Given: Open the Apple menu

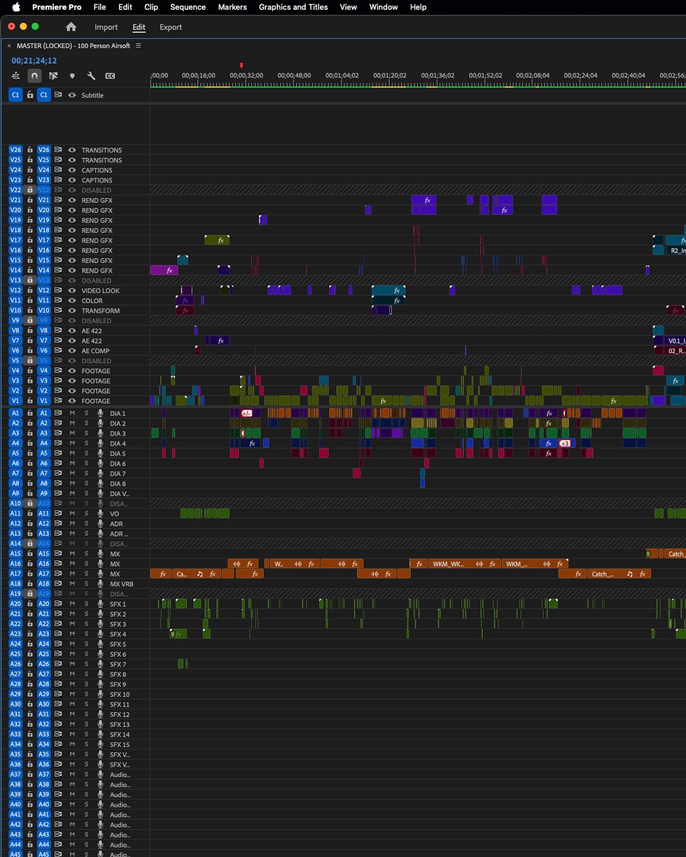Looking at the screenshot, I should point(15,7).
